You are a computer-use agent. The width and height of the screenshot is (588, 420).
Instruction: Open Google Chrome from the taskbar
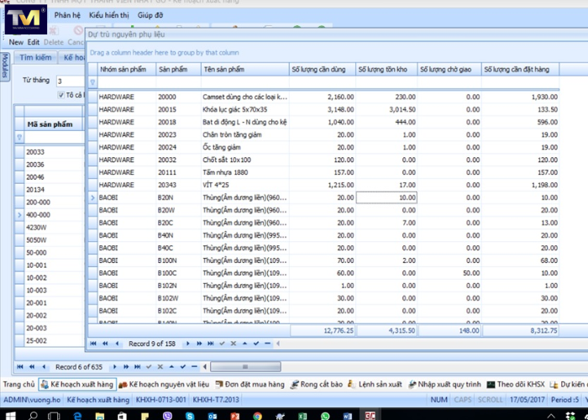click(x=257, y=415)
